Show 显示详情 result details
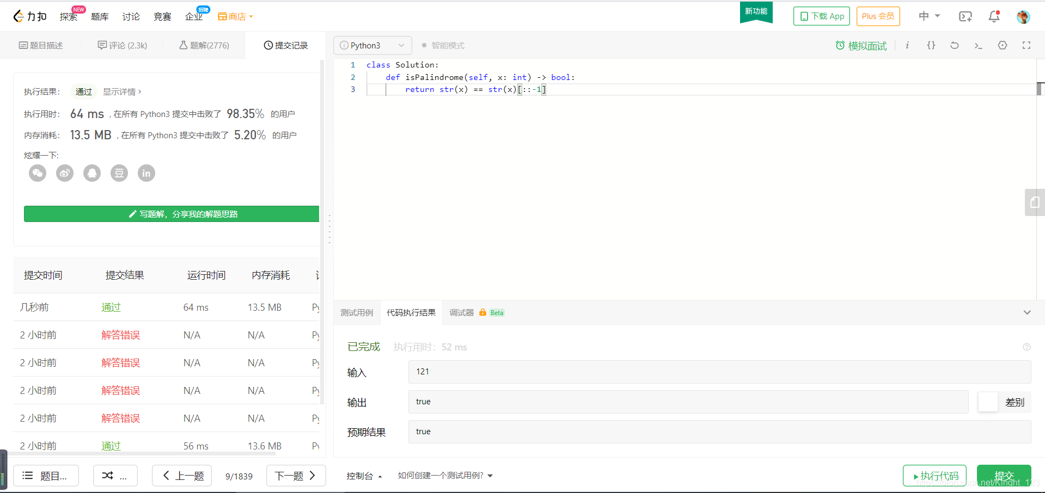Viewport: 1045px width, 493px height. [122, 92]
